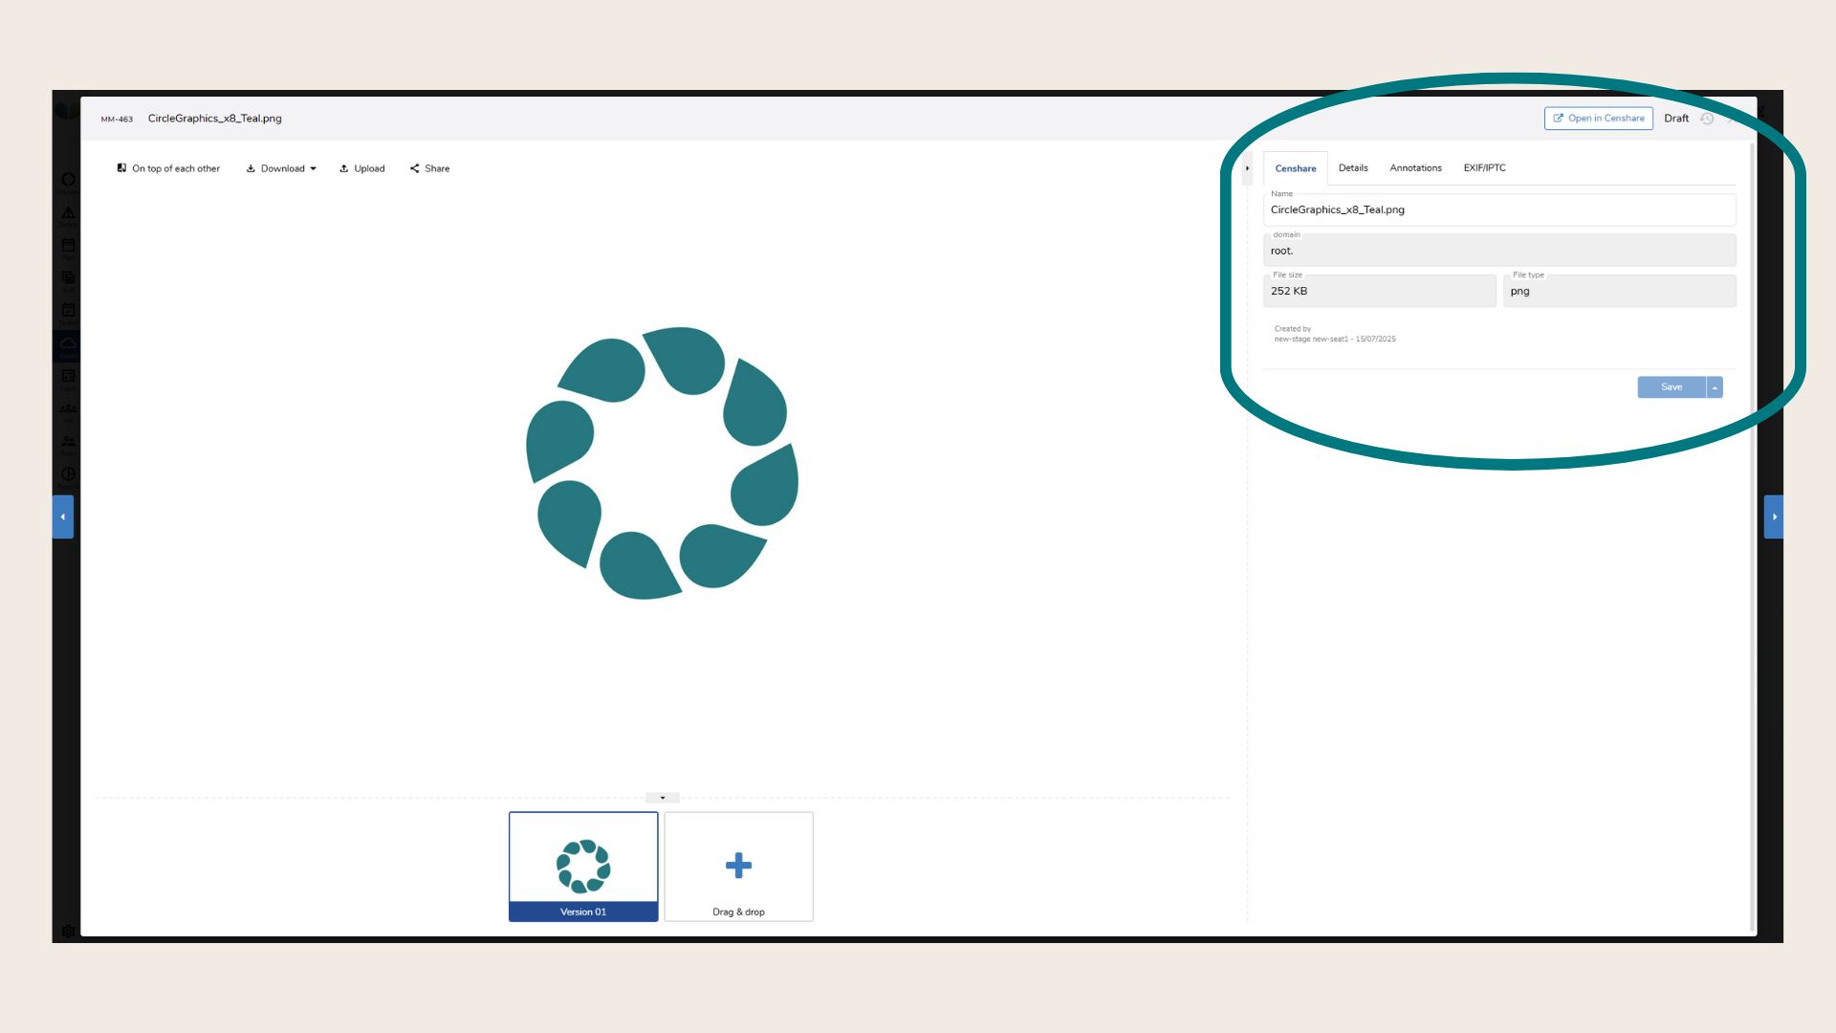Click the Save button
This screenshot has width=1836, height=1033.
(x=1671, y=387)
